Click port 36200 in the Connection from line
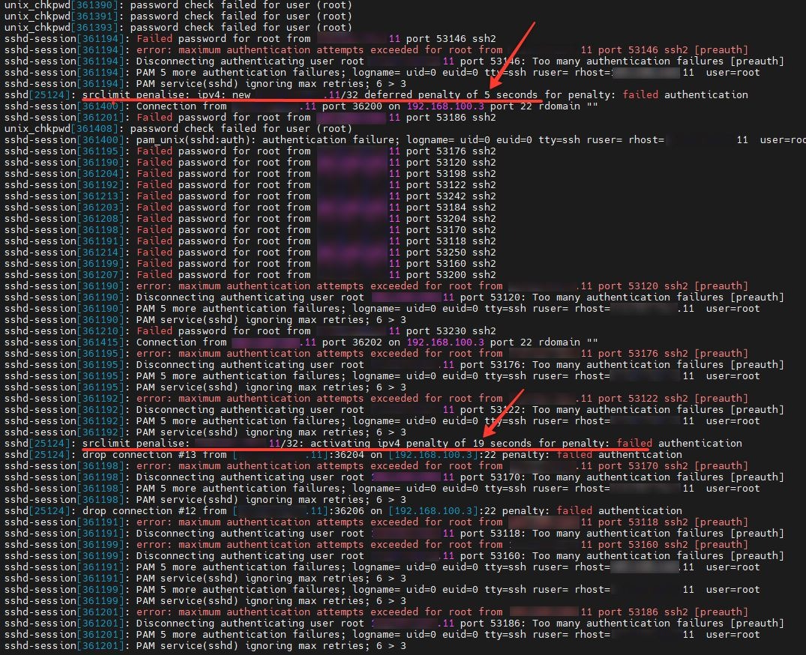Screen dimensions: 806x655 pyautogui.click(x=352, y=106)
